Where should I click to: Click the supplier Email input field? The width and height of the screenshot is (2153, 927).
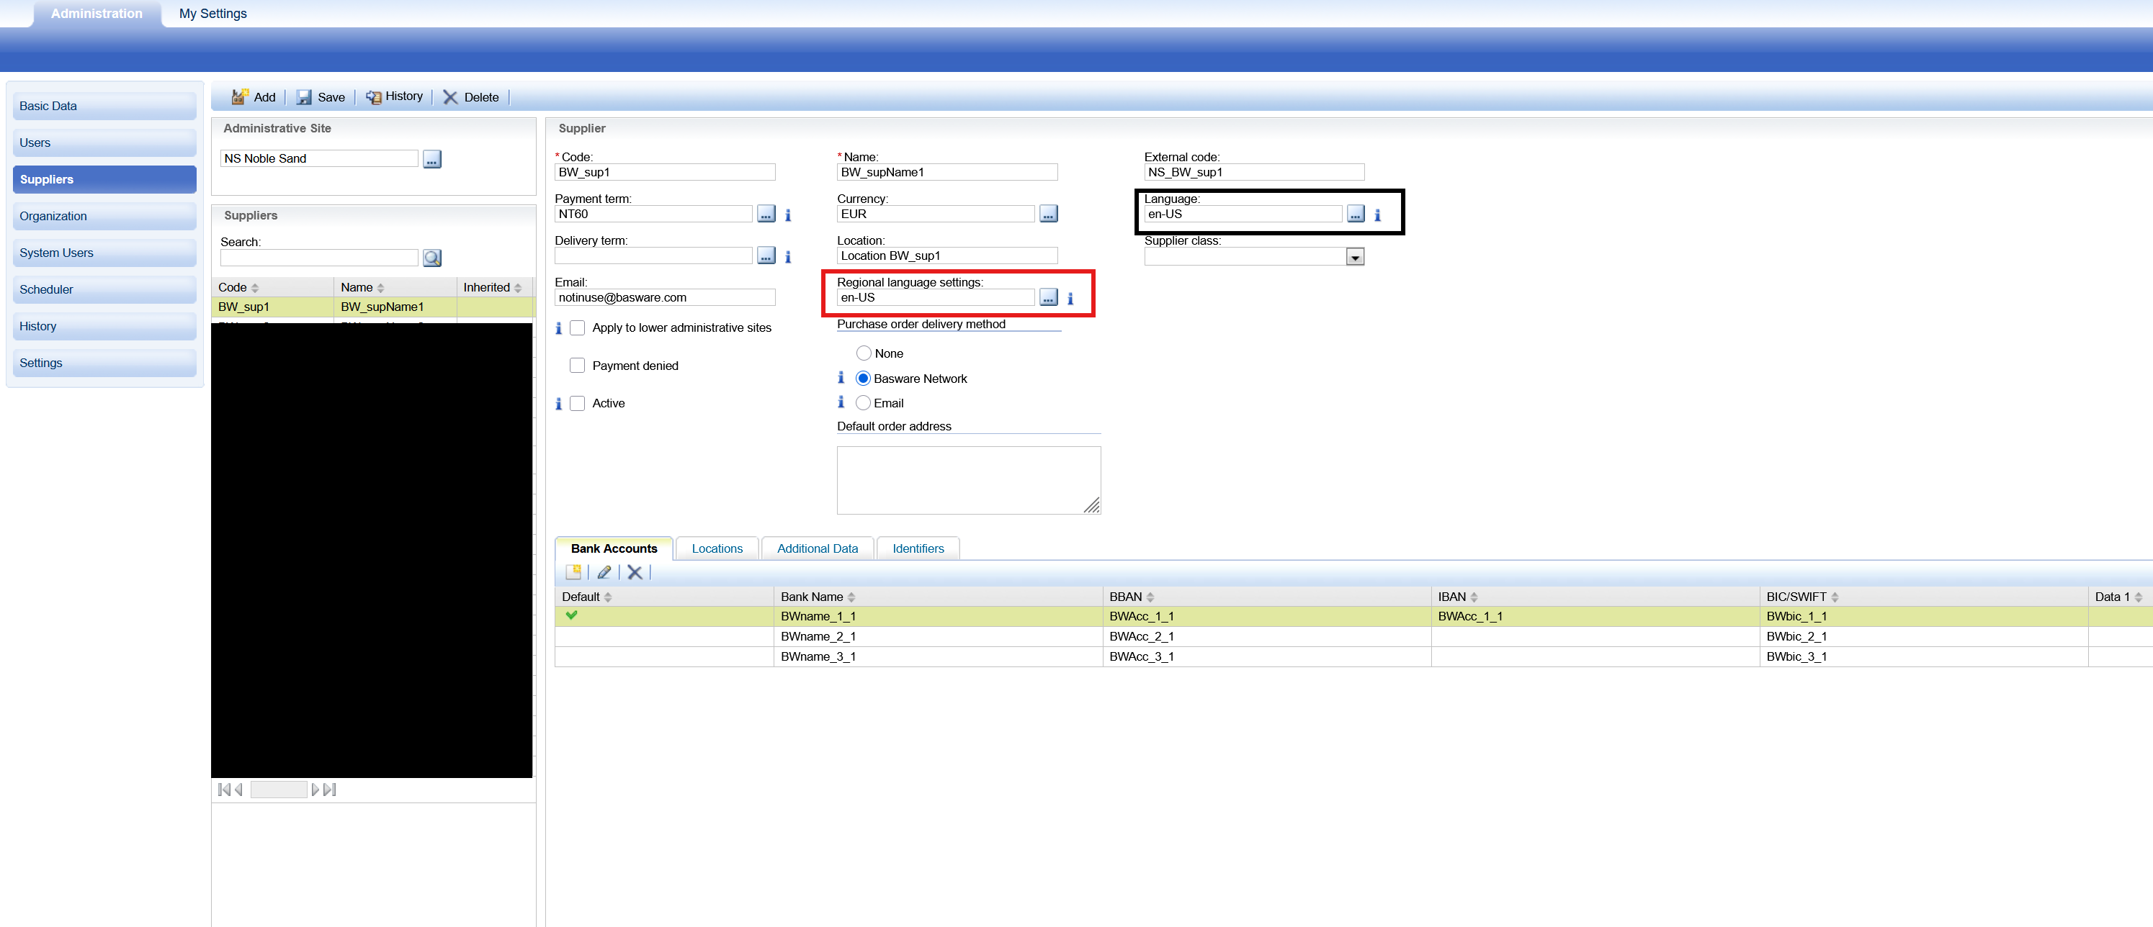(x=664, y=297)
